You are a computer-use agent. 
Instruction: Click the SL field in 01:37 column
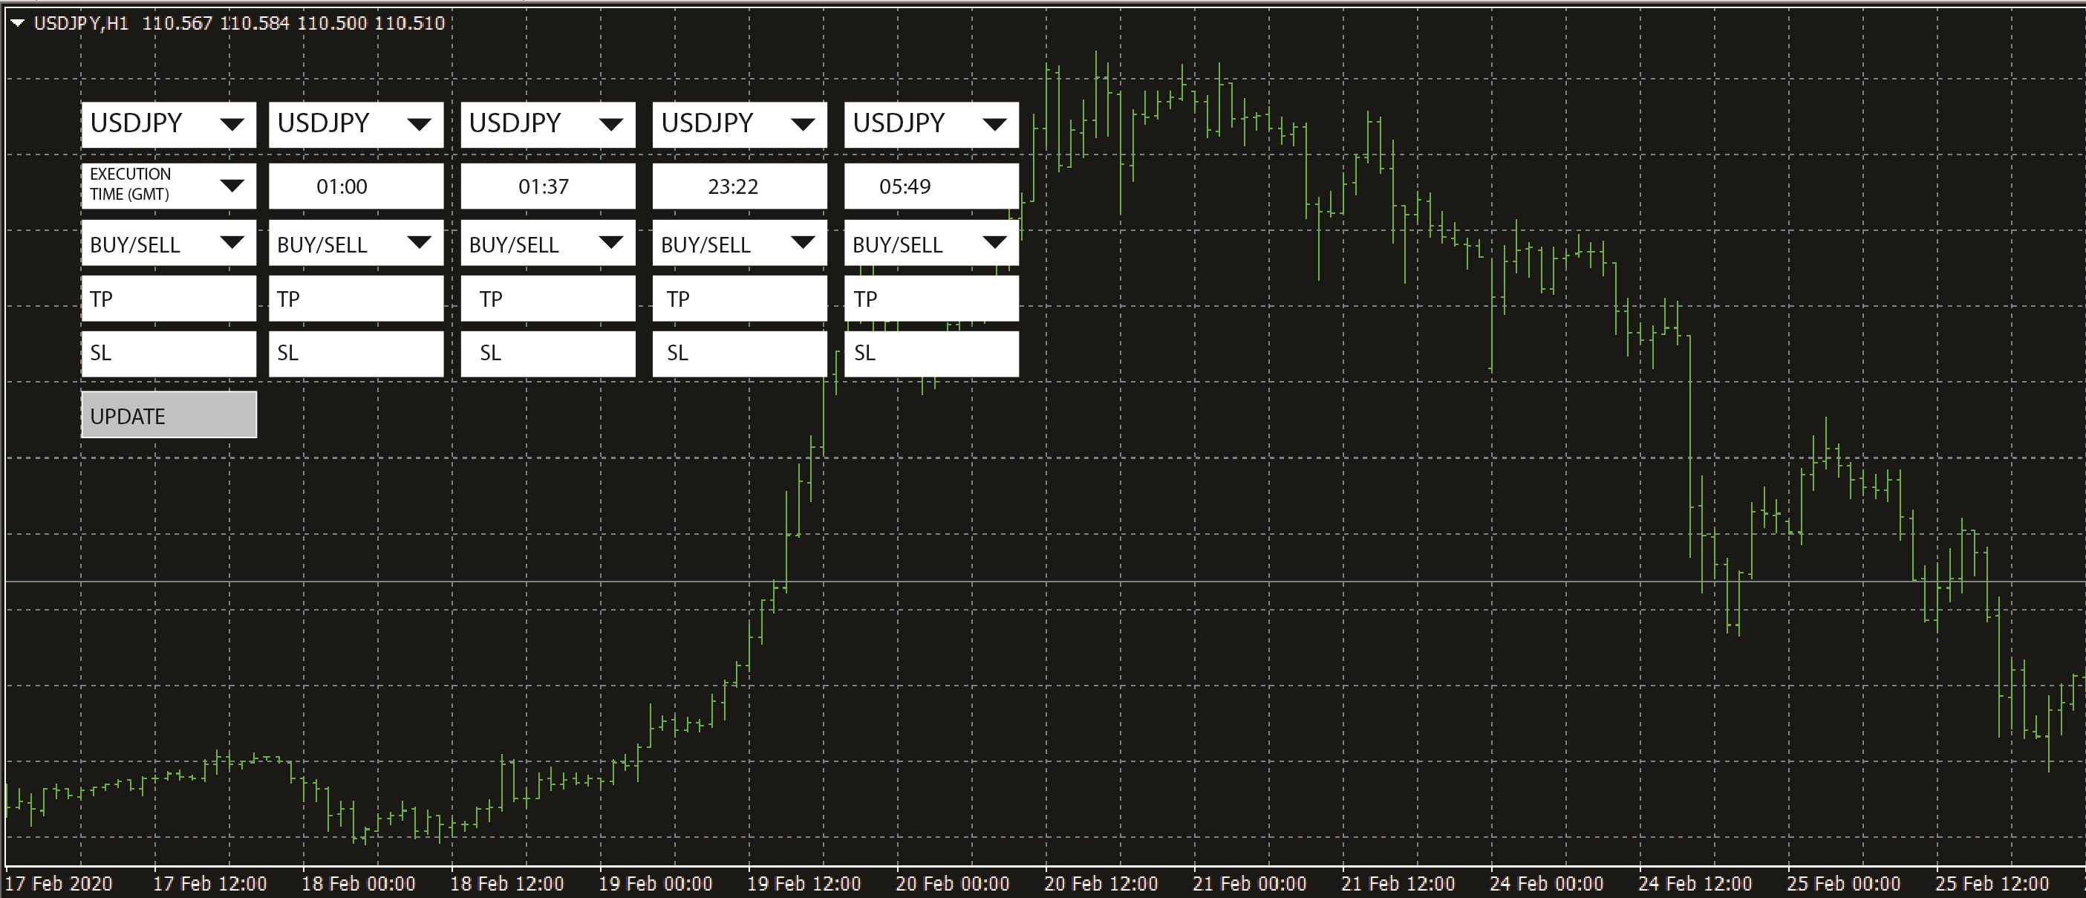point(548,354)
